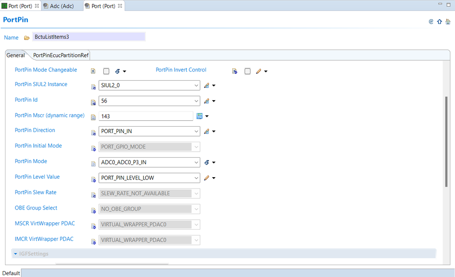The width and height of the screenshot is (455, 277).
Task: Switch to the Adc (Adc) editor tab
Action: [x=61, y=6]
